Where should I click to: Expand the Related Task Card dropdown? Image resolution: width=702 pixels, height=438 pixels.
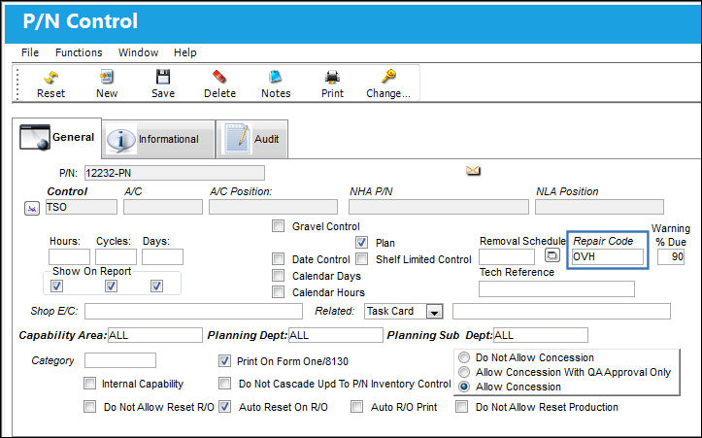[434, 311]
